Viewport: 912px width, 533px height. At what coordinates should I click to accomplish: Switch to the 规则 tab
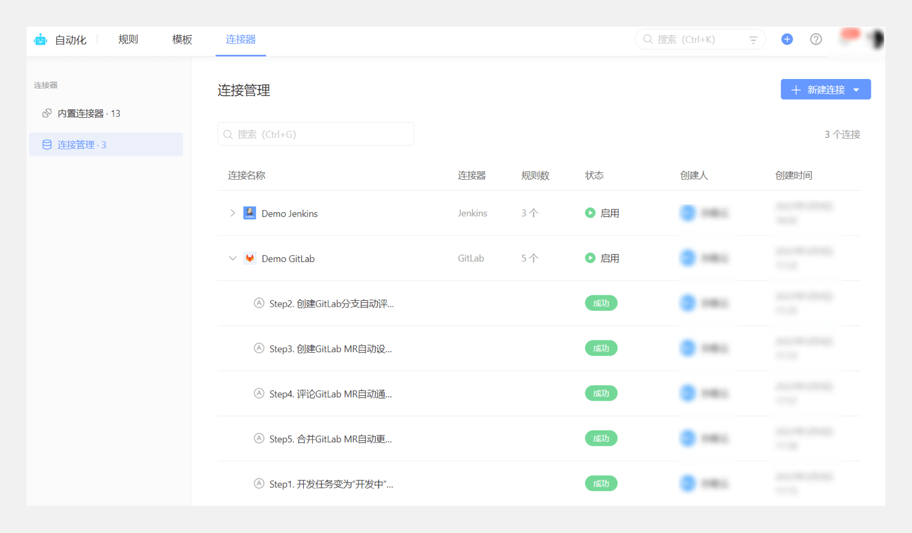(128, 40)
